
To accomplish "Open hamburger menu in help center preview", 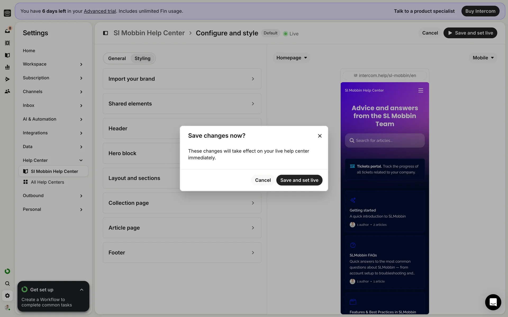I will click(x=420, y=91).
